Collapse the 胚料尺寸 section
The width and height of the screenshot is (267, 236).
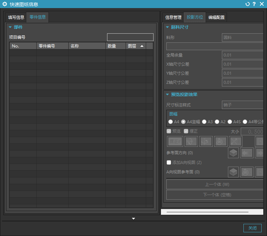click(x=167, y=27)
